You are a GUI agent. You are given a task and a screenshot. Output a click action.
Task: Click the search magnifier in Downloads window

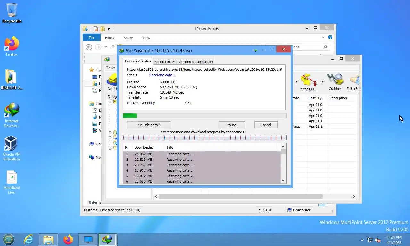325,47
